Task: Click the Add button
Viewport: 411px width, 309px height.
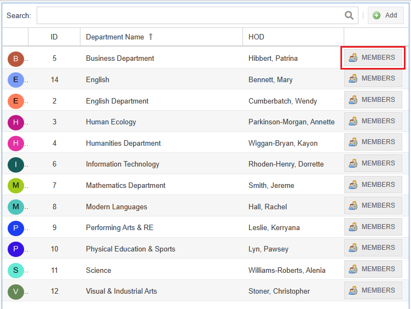Action: click(x=385, y=15)
